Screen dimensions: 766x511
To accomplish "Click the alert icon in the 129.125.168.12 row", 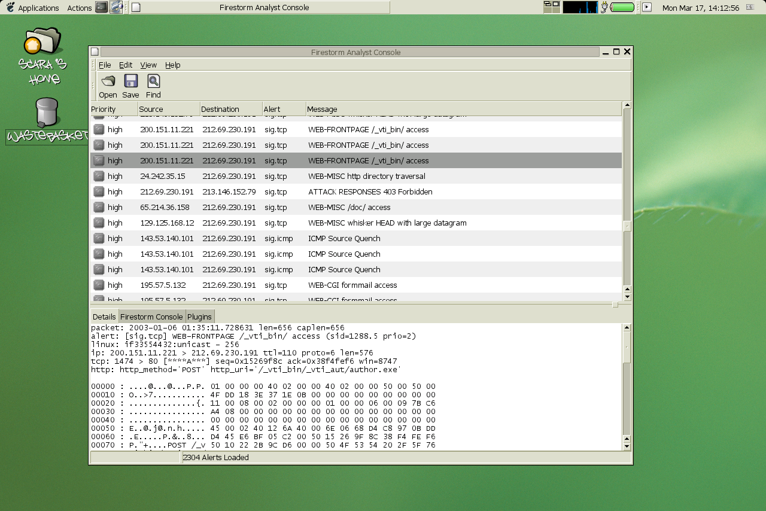I will [99, 223].
